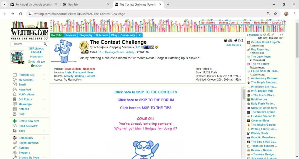Viewport: 299px width, 159px height.
Task: Open the dropdown arrow after Community tab
Action: coord(140,35)
